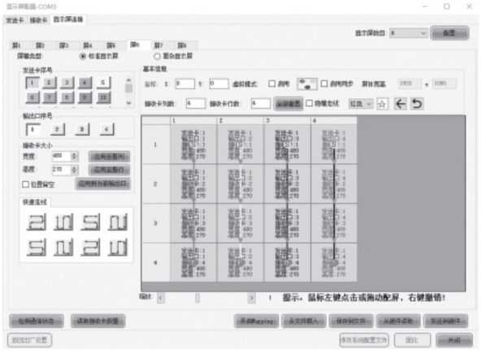This screenshot has width=482, height=353.
Task: Click the Send to Hardware button
Action: (445, 321)
